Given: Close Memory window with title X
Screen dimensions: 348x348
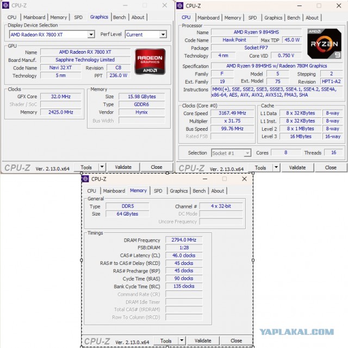Looking at the screenshot, I should [x=244, y=179].
